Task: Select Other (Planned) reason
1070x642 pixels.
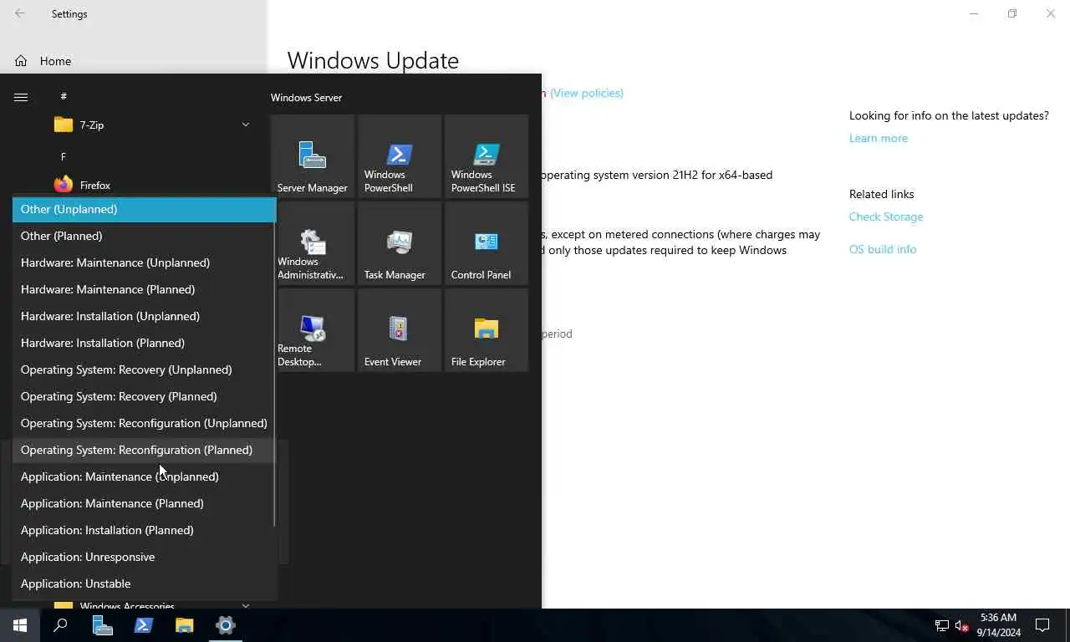Action: point(144,236)
